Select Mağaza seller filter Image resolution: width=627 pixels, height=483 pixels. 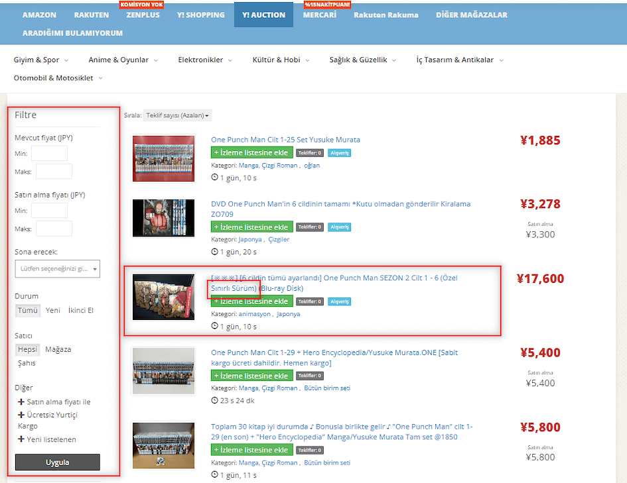[x=58, y=350]
